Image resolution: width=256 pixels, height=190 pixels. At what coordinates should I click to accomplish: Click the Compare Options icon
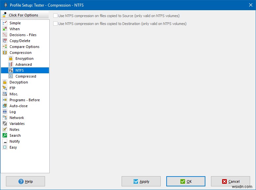[5, 47]
